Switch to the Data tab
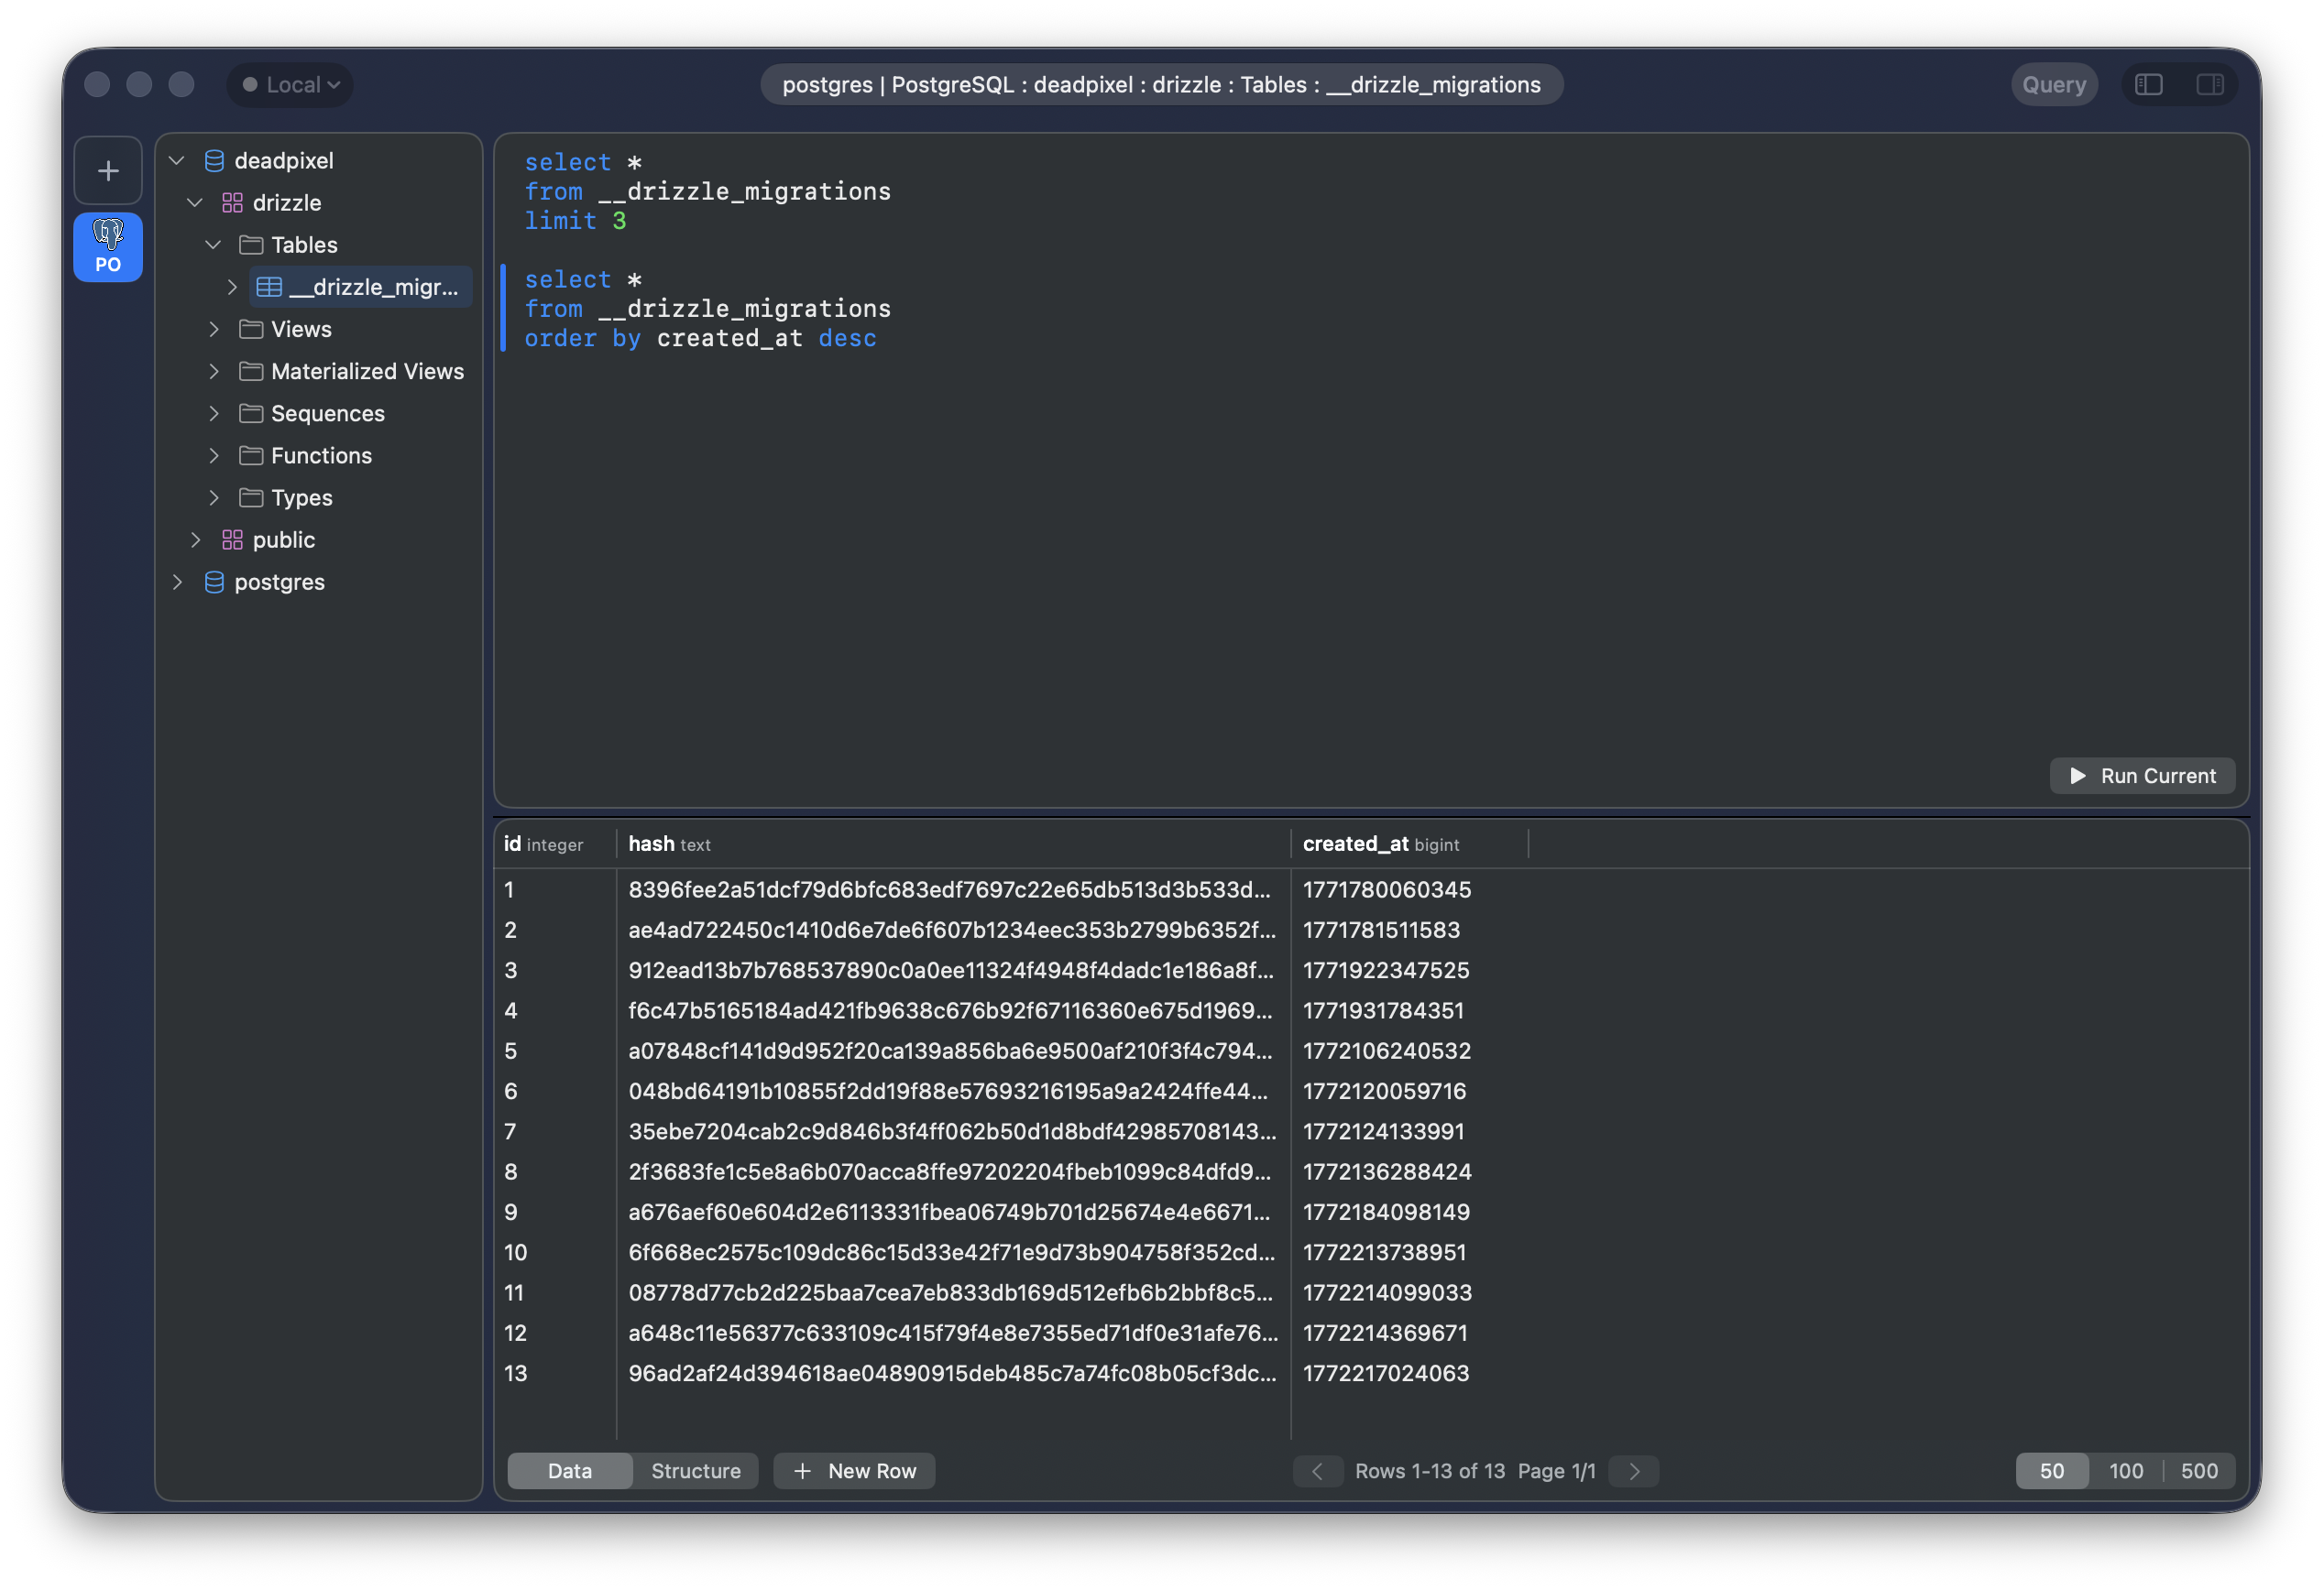The width and height of the screenshot is (2324, 1590). pos(569,1471)
